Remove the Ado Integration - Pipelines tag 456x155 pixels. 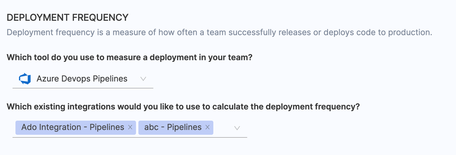point(130,127)
